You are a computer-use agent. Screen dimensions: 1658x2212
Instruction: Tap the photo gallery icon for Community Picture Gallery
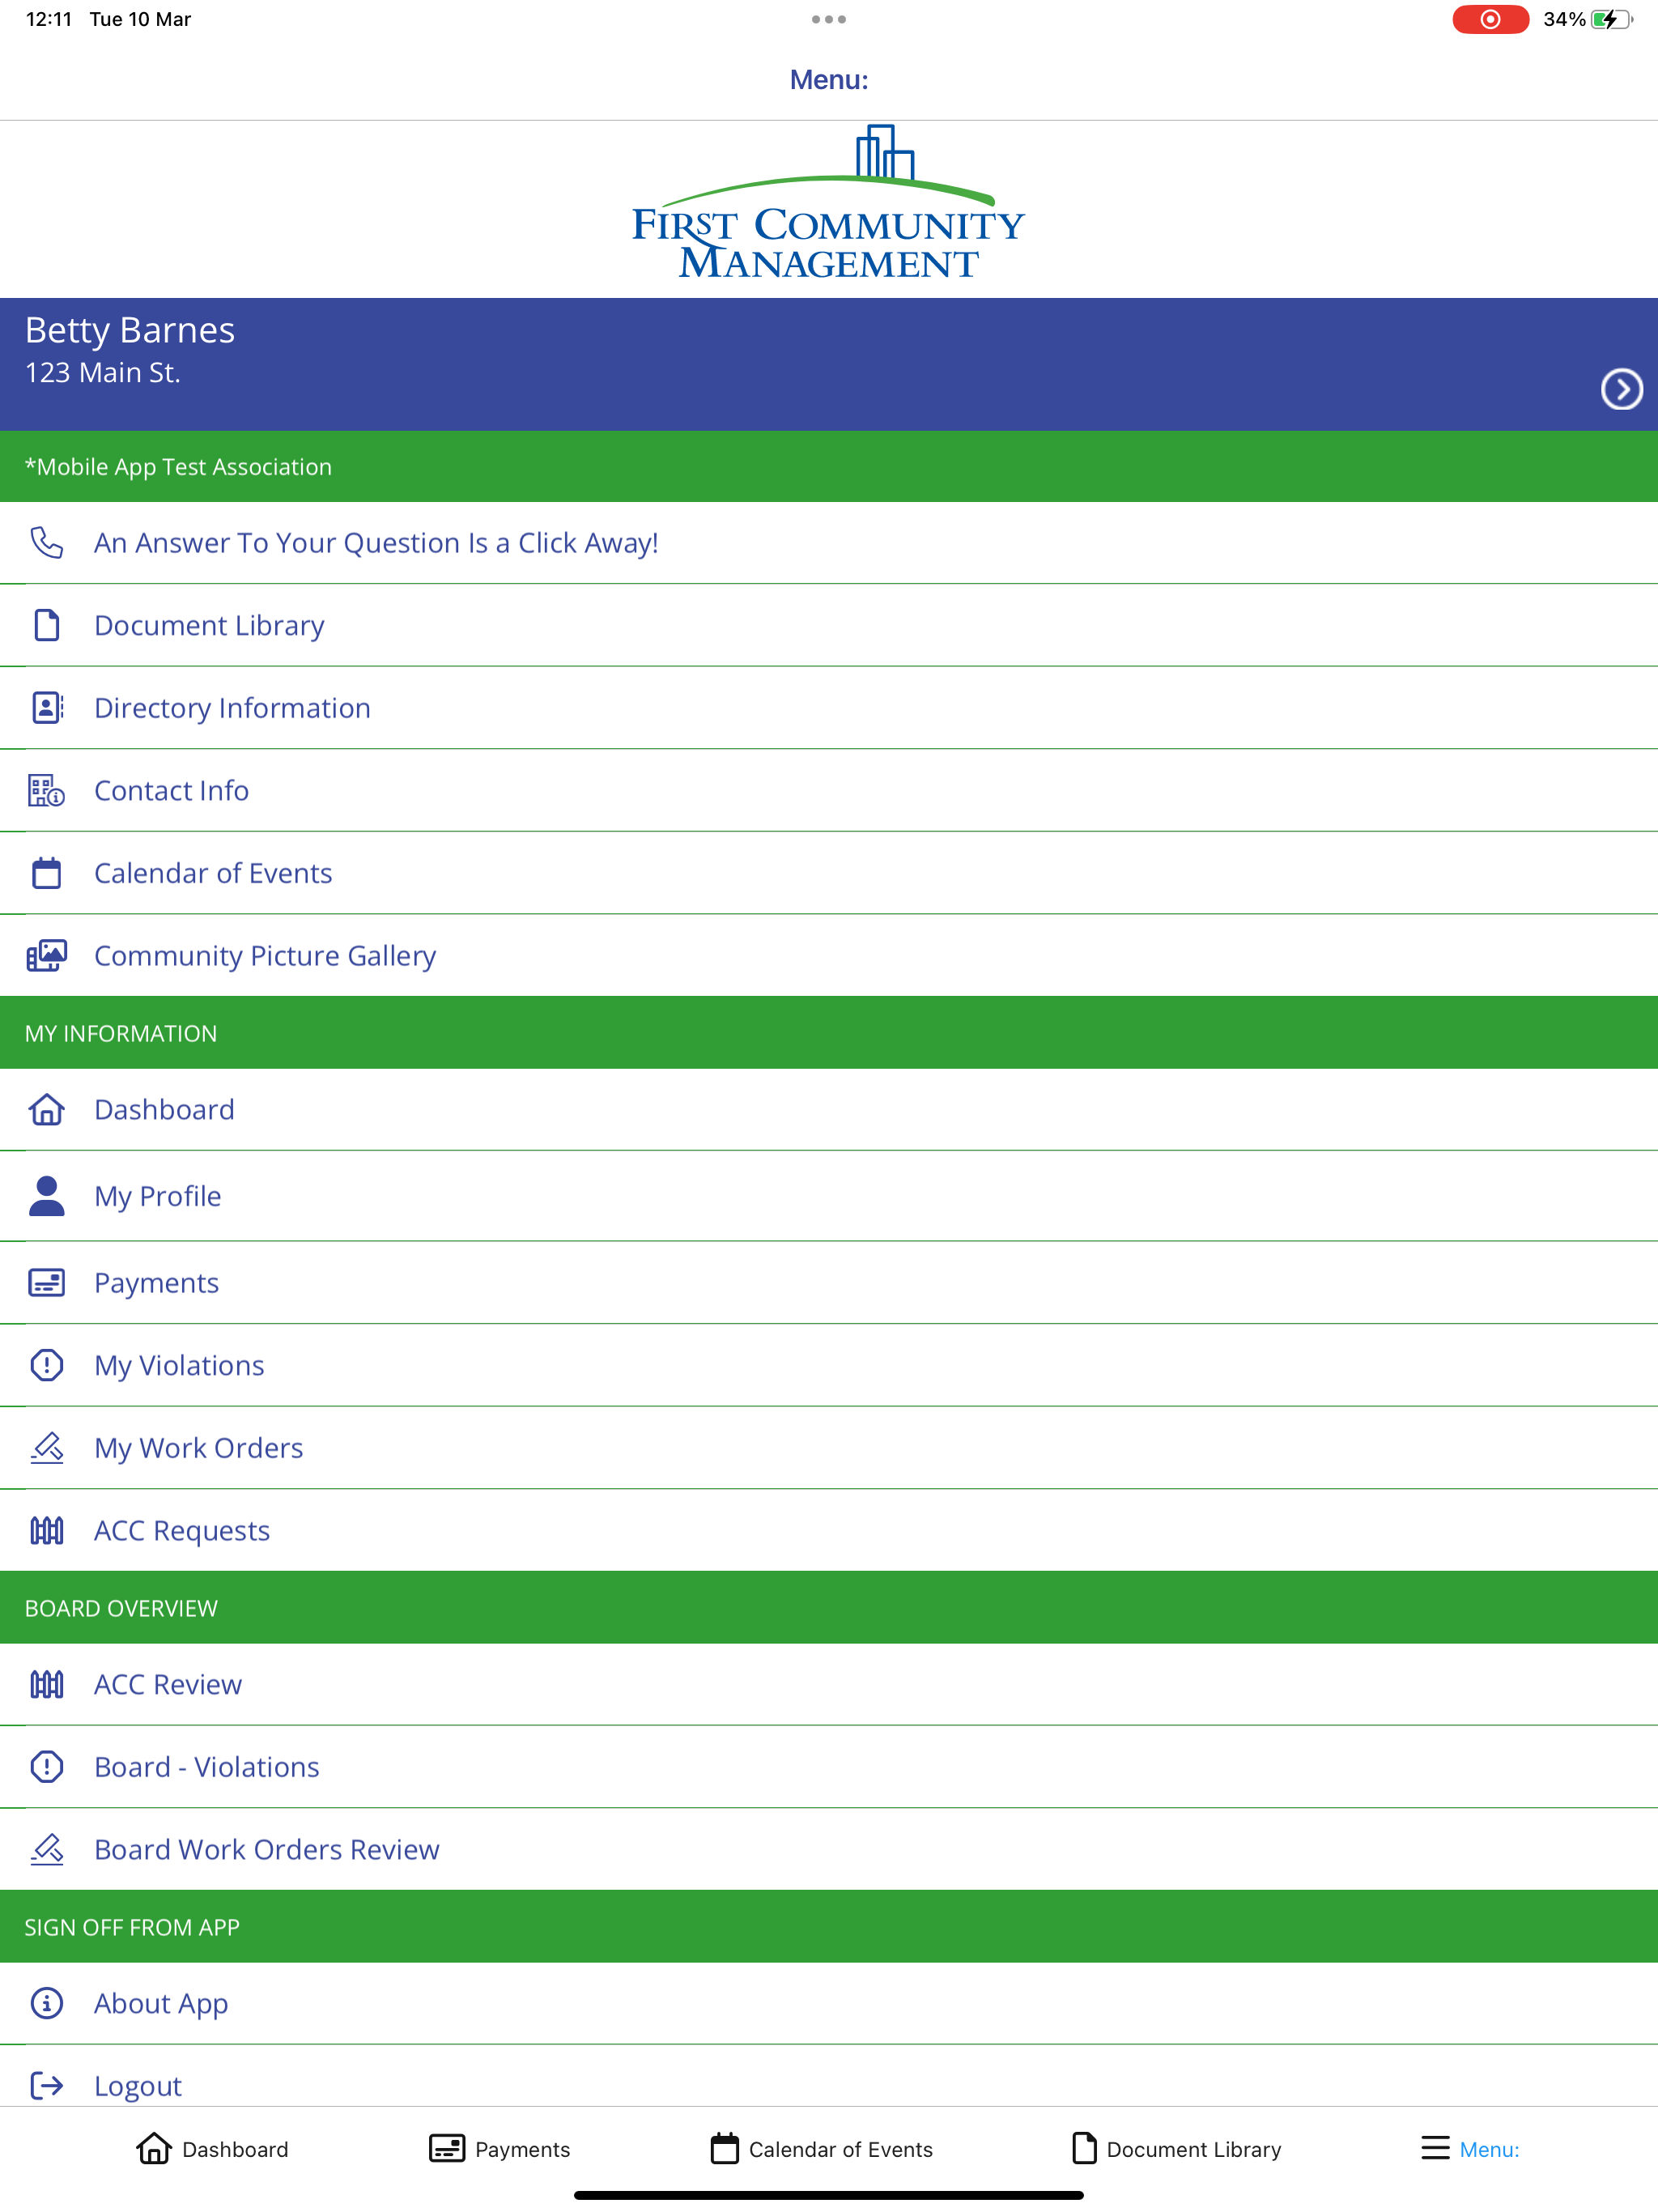pos(46,956)
